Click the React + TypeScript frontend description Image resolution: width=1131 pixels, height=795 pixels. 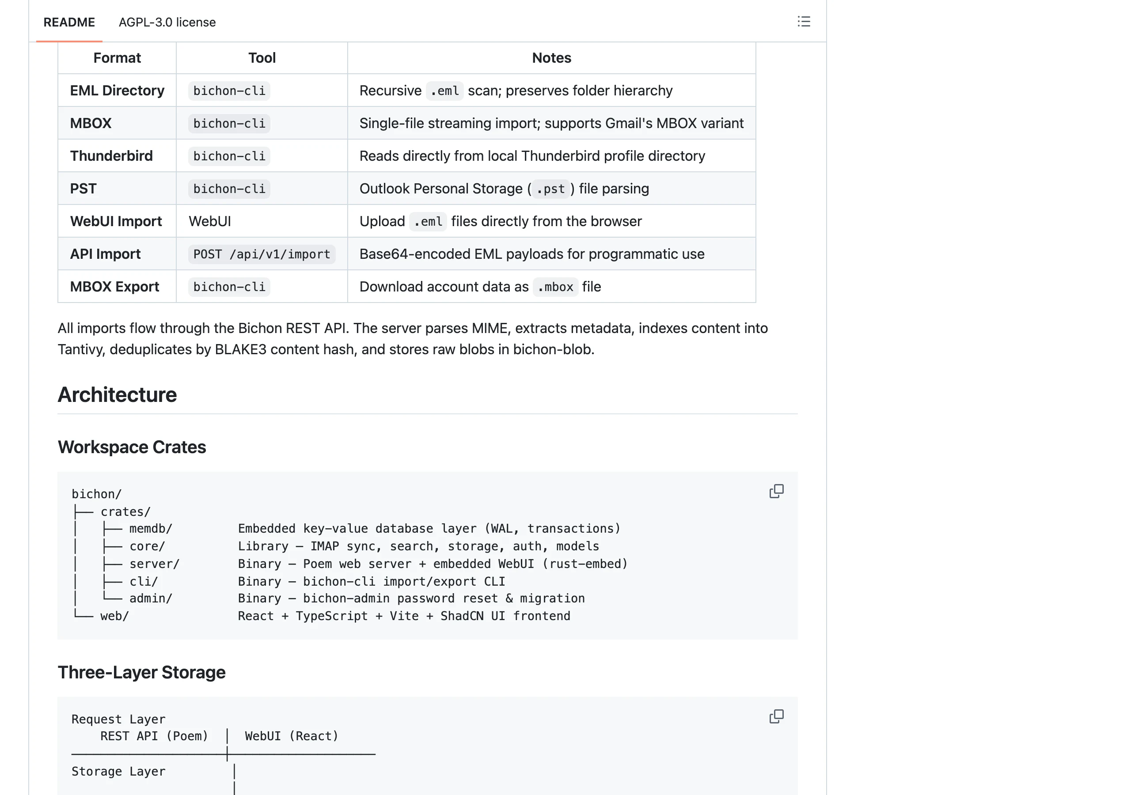[x=404, y=616]
